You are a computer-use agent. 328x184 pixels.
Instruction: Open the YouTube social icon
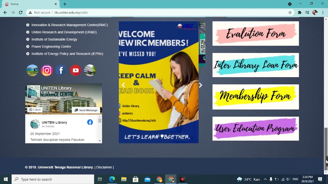coord(76,70)
